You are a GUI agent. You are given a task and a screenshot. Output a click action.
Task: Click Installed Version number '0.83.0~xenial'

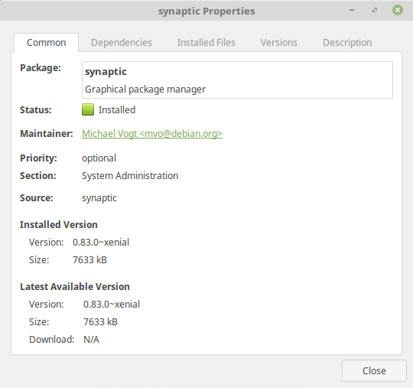click(x=101, y=243)
